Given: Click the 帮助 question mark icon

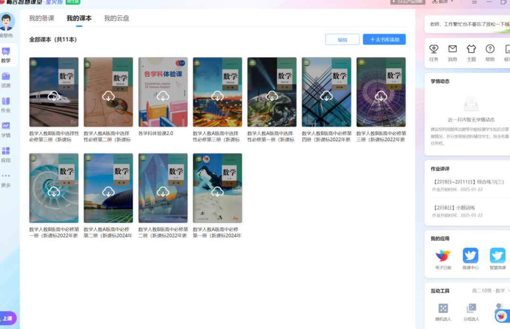Looking at the screenshot, I should [x=490, y=52].
